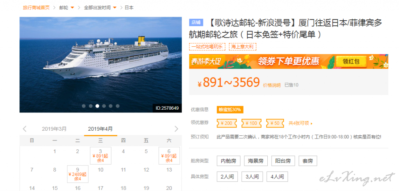This screenshot has height=191, width=399.
Task: Select the first carousel dot
Action: pos(84,106)
